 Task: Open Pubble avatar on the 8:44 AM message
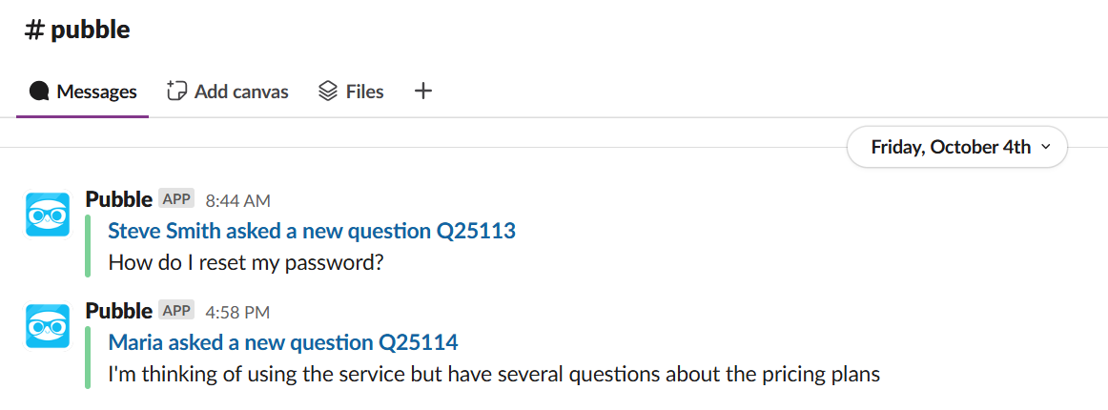(48, 215)
